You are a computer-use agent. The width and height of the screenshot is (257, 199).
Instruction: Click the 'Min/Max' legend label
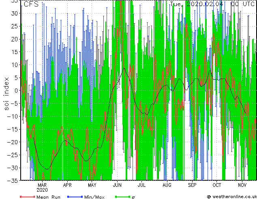[x=94, y=197]
